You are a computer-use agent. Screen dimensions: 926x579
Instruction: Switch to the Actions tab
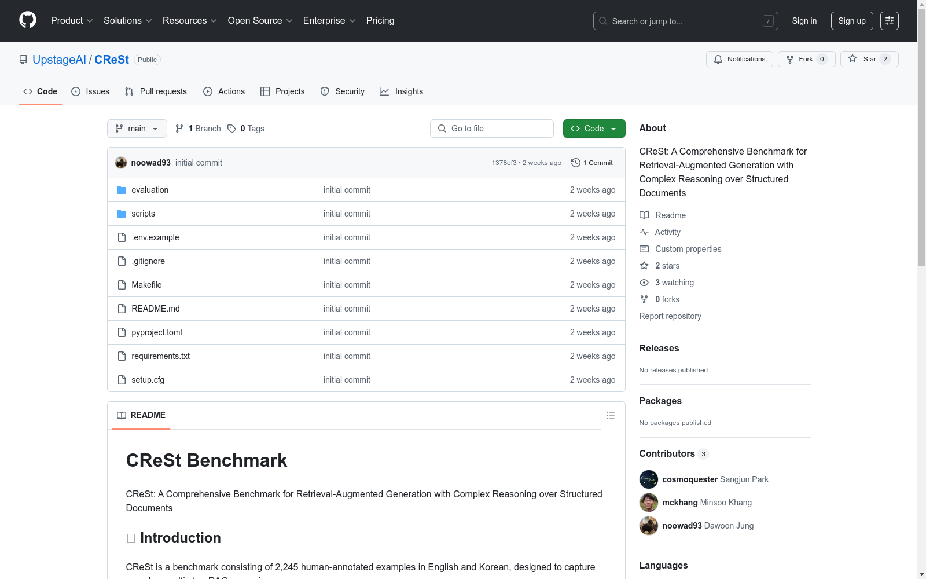click(224, 91)
